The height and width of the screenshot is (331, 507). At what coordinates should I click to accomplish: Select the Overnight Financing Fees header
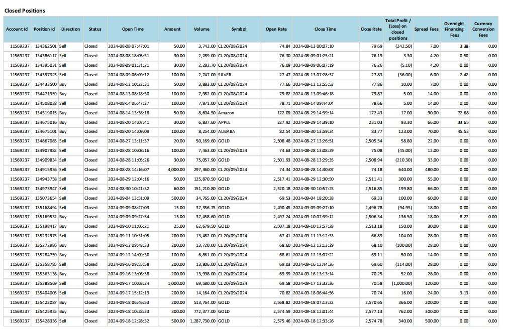454,29
